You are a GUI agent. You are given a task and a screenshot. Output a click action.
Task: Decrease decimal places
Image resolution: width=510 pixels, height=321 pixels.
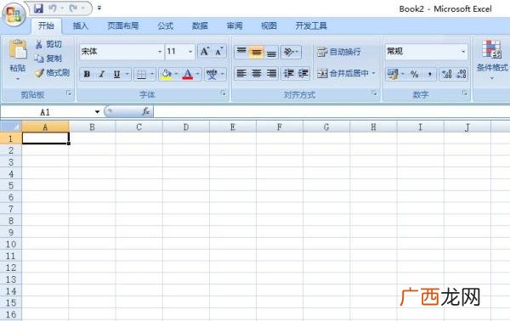coord(462,75)
